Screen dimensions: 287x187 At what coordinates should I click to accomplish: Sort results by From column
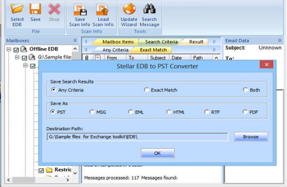[115, 58]
